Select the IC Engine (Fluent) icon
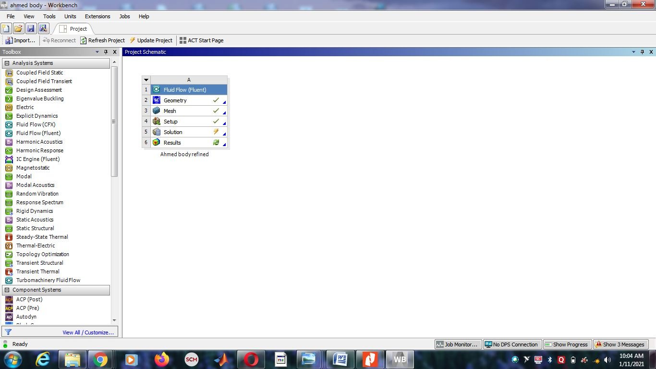The image size is (656, 369). (x=9, y=159)
